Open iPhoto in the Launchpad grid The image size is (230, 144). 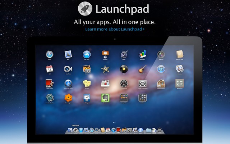87,69
